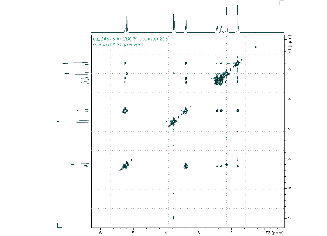Click the small square marker below the F1 projection
Image resolution: width=327 pixels, height=236 pixels.
pyautogui.click(x=60, y=225)
